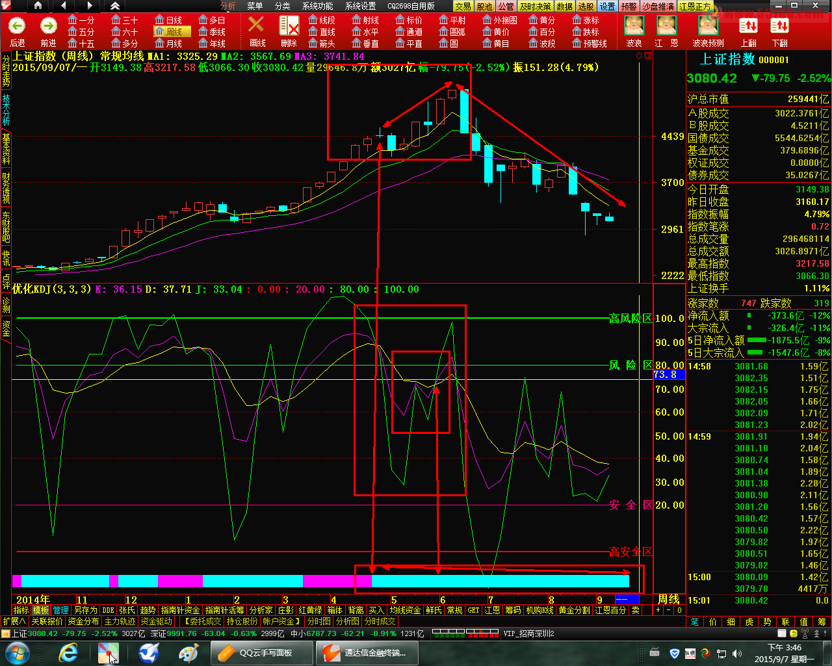Open Internet Explorer from the taskbar
Screen dimensions: 832x666
[x=68, y=652]
